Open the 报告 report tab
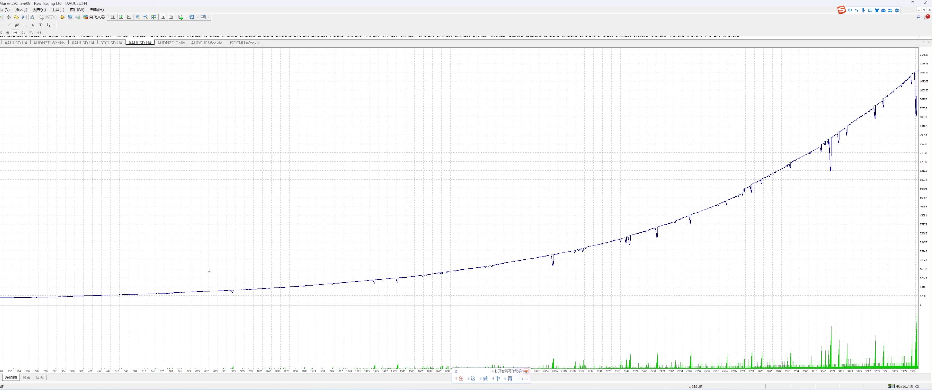 pos(26,377)
